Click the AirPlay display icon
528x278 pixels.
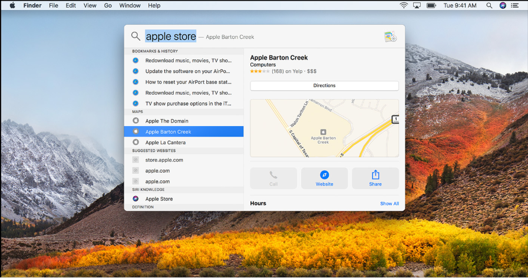(417, 5)
